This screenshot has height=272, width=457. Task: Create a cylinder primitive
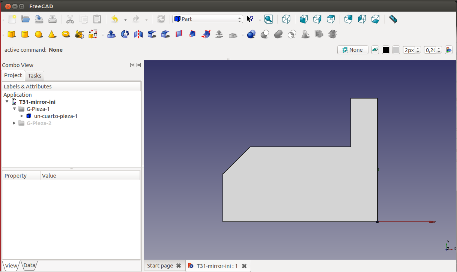(25, 34)
